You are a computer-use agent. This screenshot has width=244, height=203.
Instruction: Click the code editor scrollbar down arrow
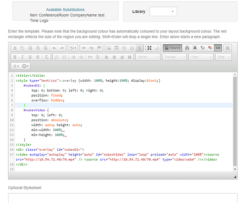click(235, 169)
